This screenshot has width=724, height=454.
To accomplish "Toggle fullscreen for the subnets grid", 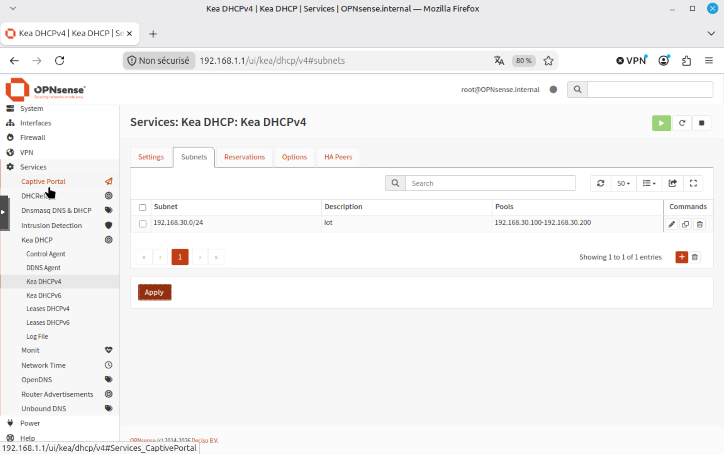I will 693,183.
